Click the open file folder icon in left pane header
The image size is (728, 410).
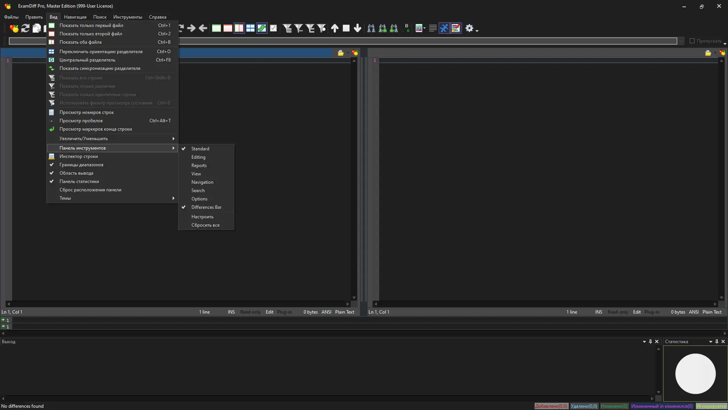[340, 53]
